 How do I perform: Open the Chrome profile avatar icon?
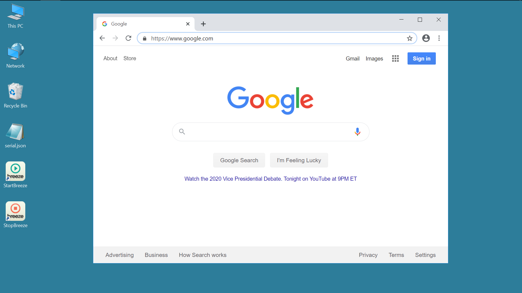pos(426,38)
